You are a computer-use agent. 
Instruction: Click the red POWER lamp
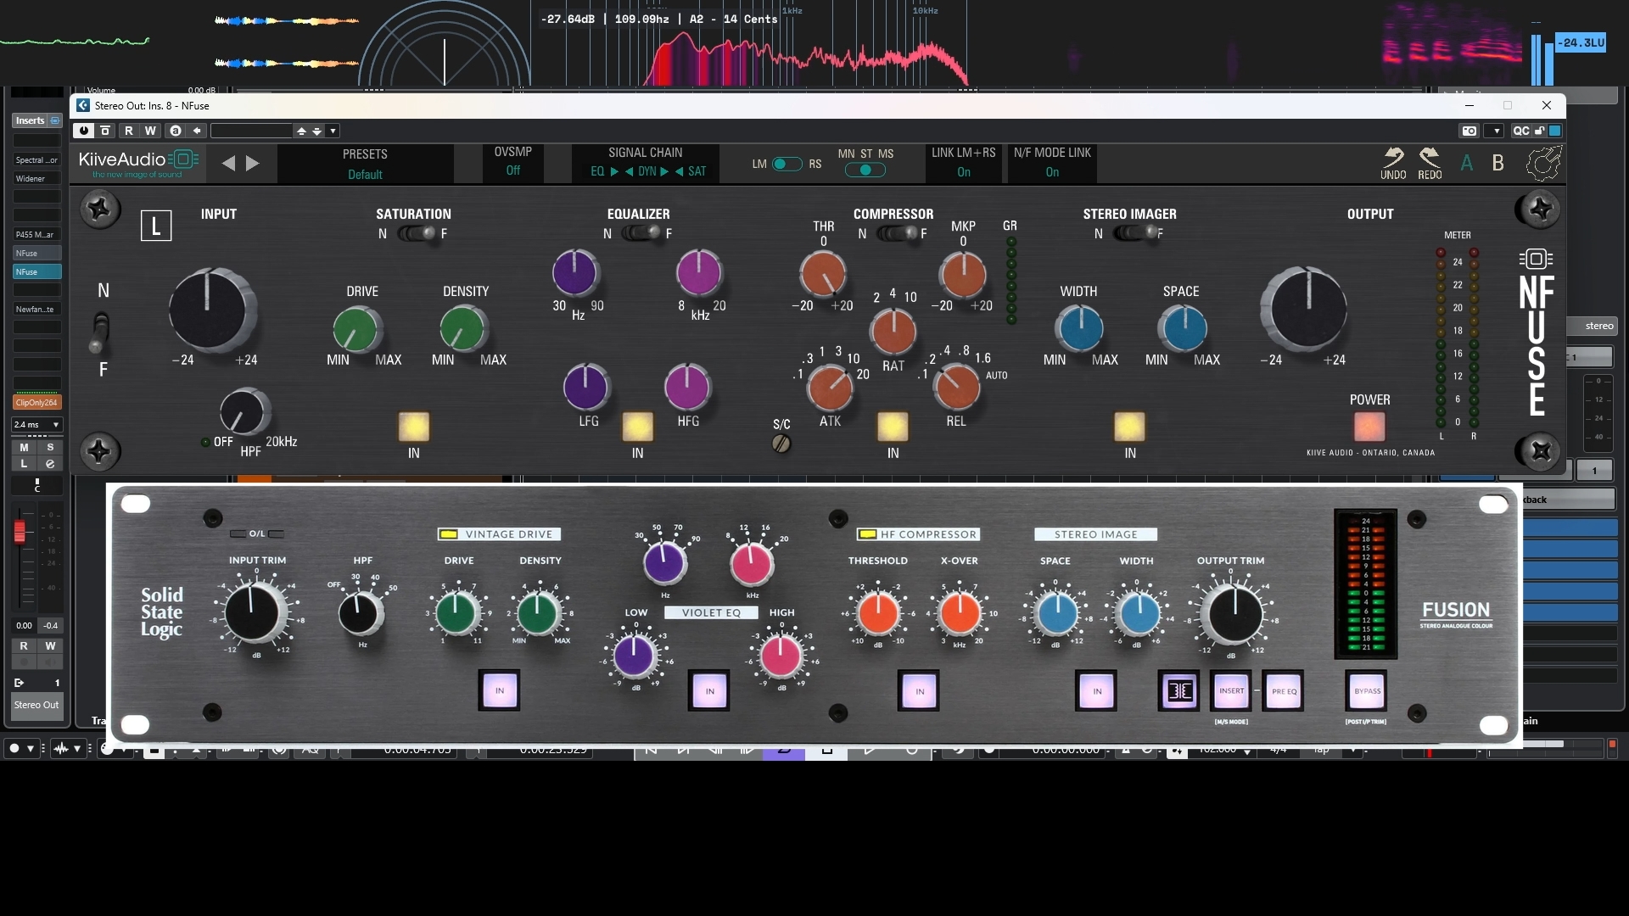click(x=1369, y=427)
